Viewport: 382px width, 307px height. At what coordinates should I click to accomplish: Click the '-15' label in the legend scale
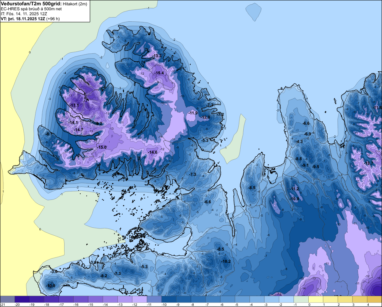[x=91, y=305]
